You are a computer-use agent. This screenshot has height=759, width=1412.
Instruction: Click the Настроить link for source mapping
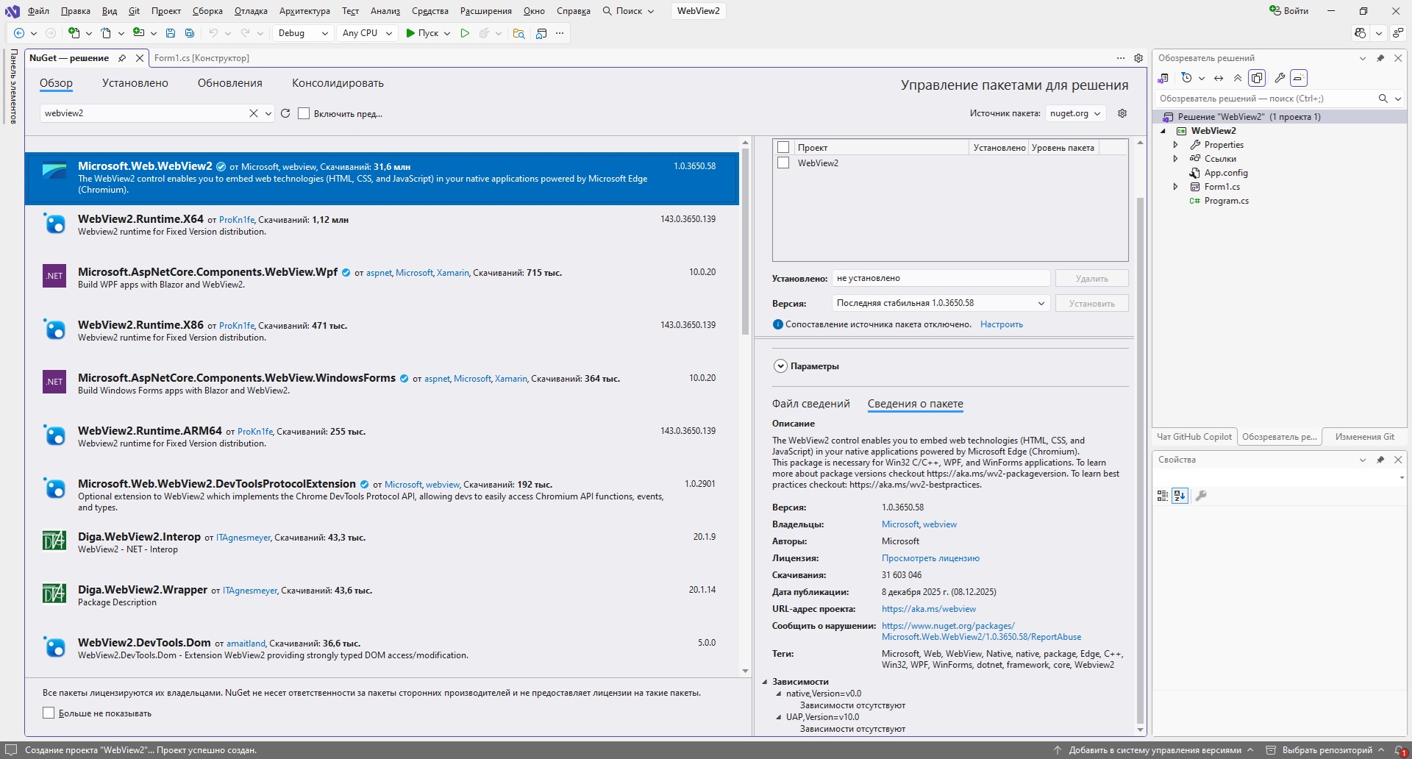pos(1001,324)
